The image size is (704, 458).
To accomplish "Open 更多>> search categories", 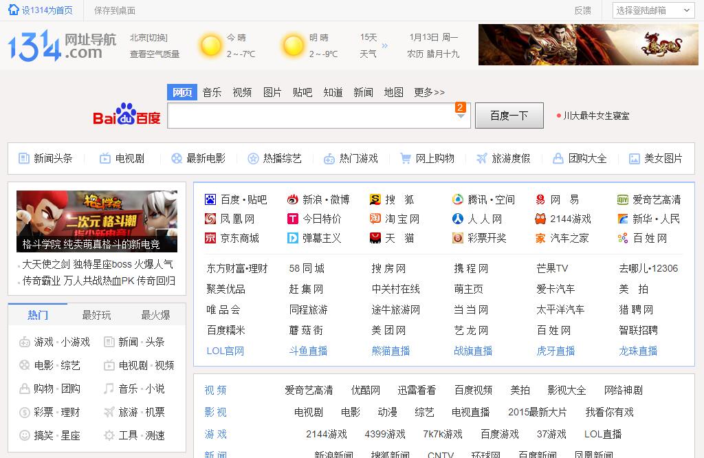I will tap(429, 93).
